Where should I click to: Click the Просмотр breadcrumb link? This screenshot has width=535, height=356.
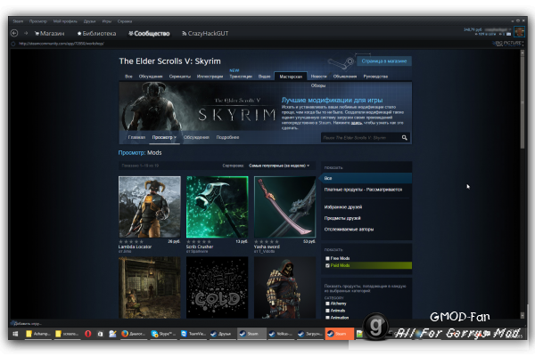[132, 152]
